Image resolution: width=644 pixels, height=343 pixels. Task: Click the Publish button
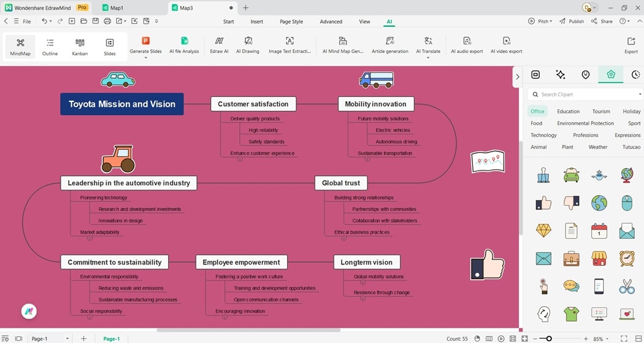tap(571, 21)
